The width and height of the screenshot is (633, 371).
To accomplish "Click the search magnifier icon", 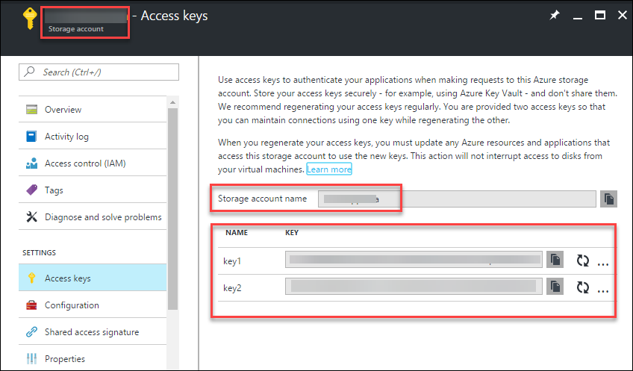I will (29, 72).
